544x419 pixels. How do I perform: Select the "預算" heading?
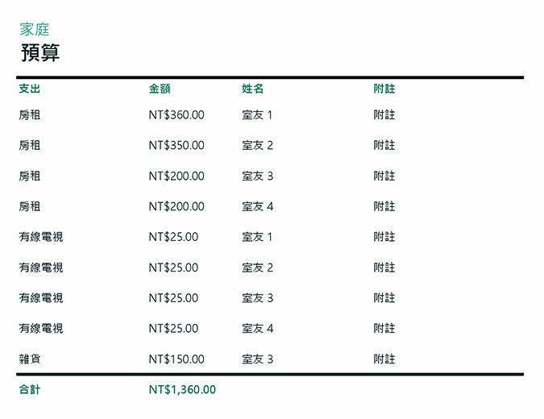point(39,53)
